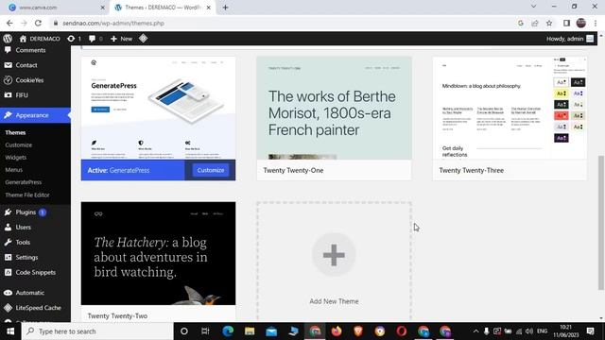This screenshot has width=605, height=340.
Task: Open the Chrome three-dot menu
Action: point(596,23)
